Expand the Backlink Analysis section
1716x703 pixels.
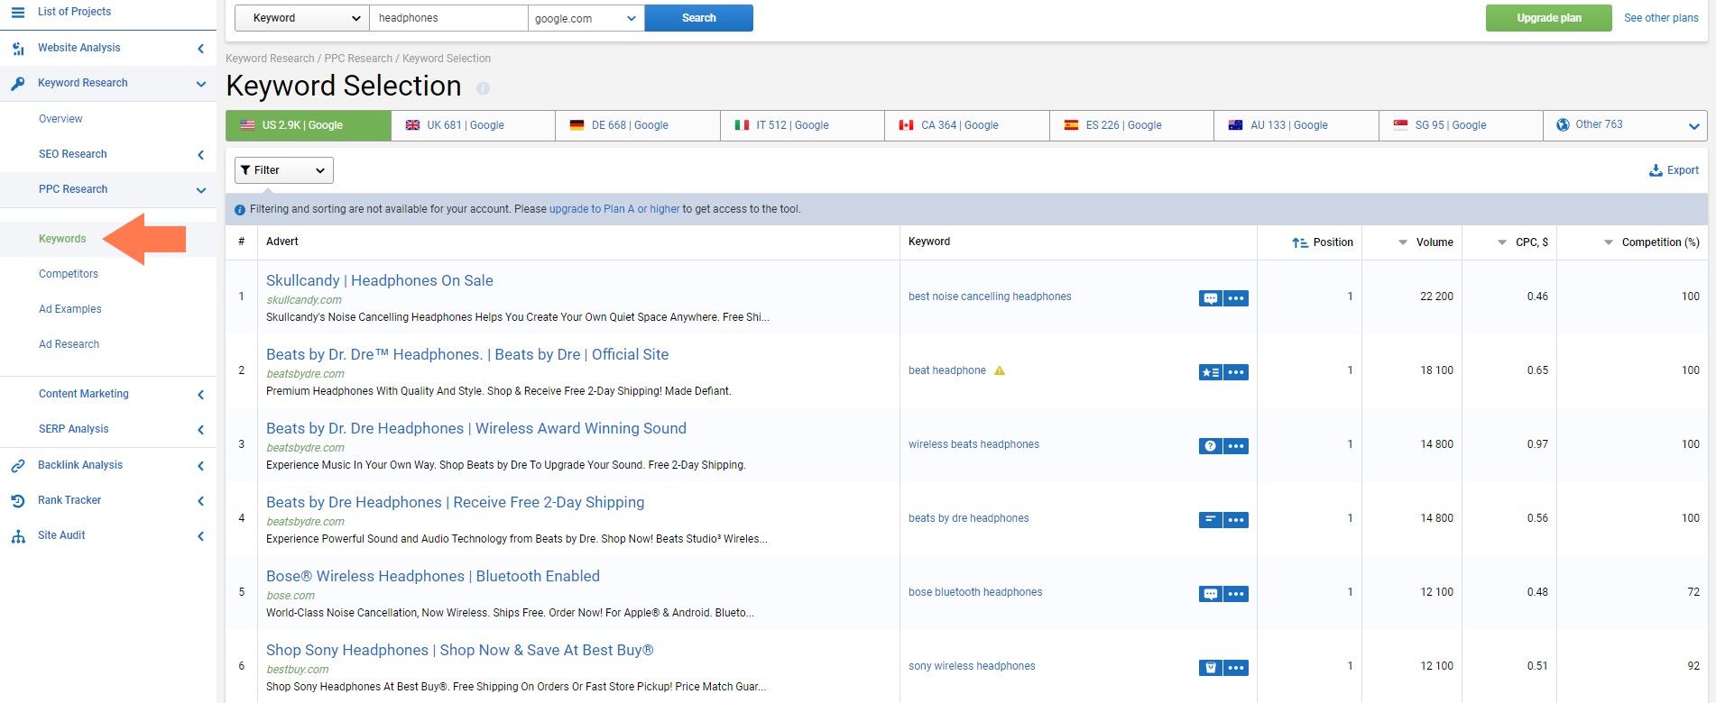point(200,466)
